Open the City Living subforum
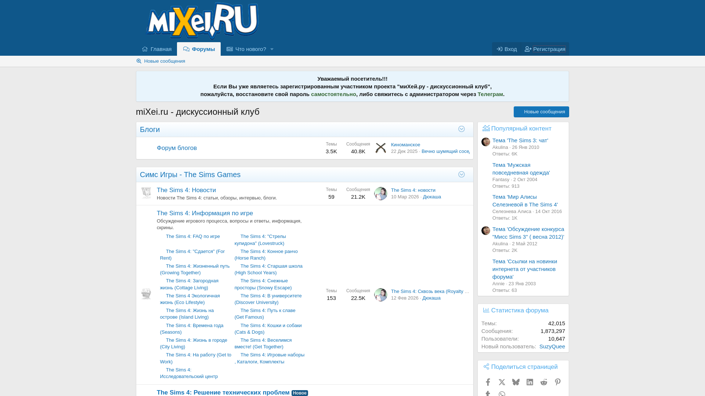 click(194, 344)
